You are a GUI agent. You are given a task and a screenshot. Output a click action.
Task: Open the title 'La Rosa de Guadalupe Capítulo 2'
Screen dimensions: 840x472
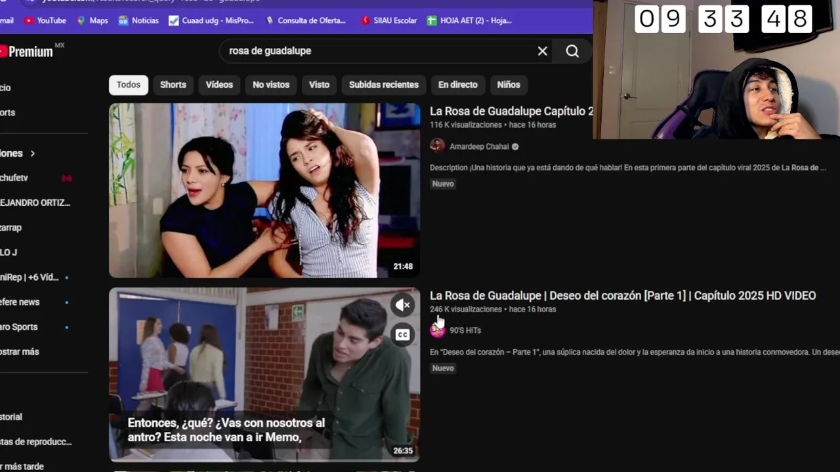point(511,111)
